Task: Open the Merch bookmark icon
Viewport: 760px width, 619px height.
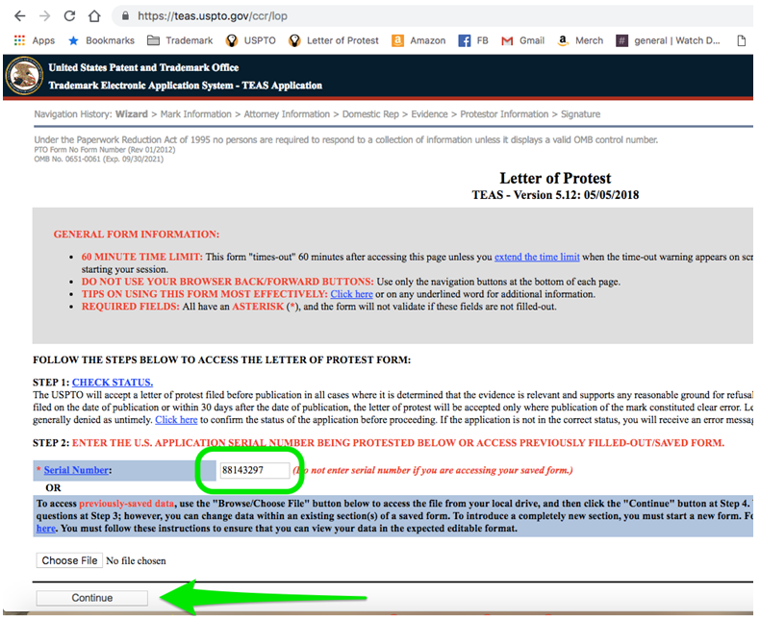Action: 562,40
